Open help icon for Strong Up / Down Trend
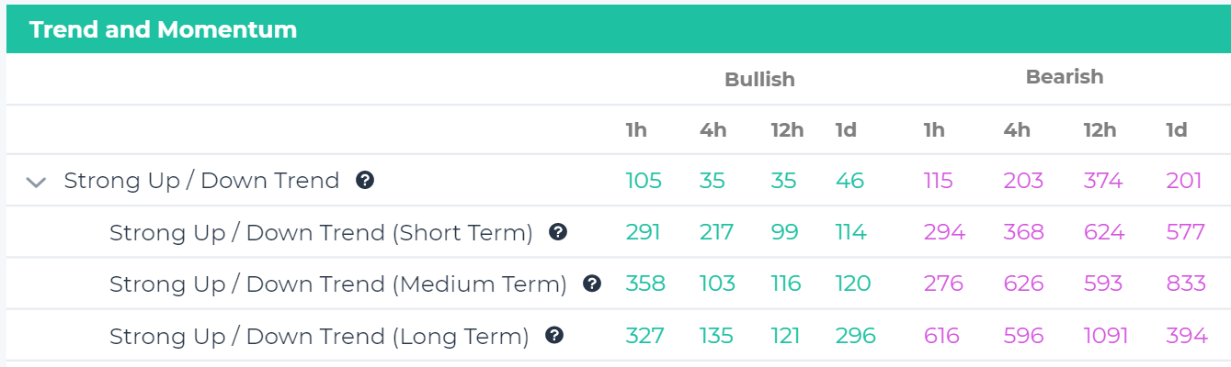This screenshot has height=367, width=1231. tap(365, 180)
